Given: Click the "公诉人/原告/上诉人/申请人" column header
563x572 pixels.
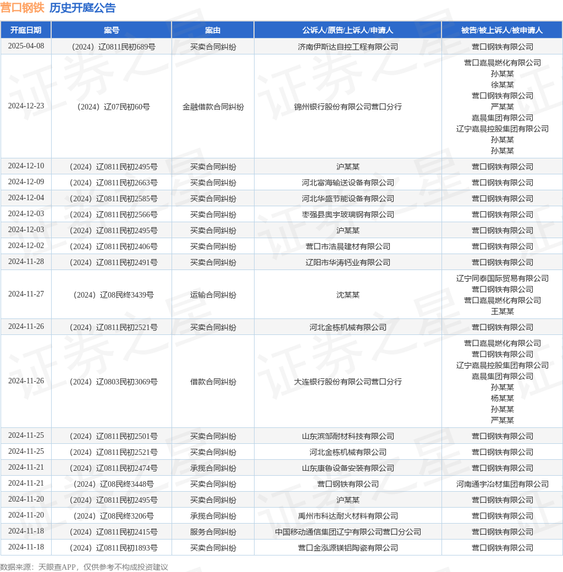Looking at the screenshot, I should pos(347,30).
